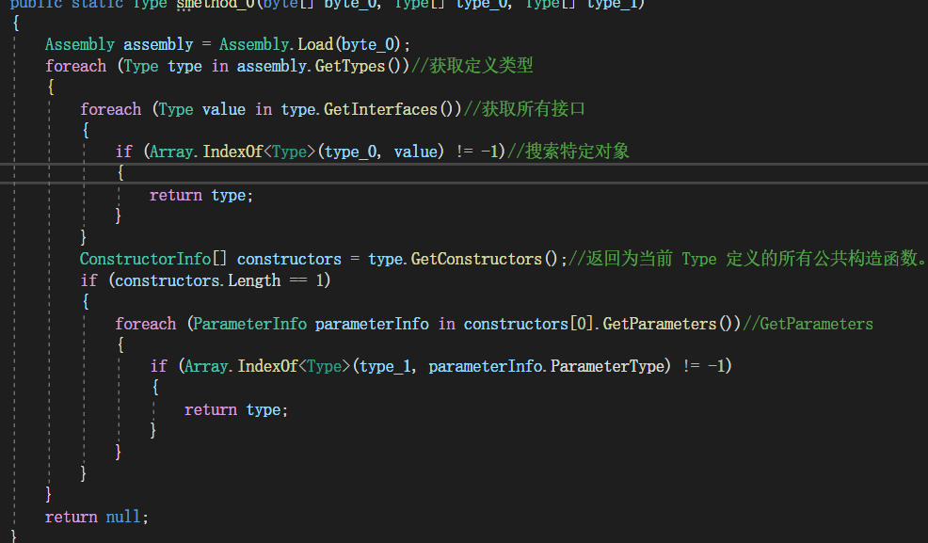Click constructors.Length in the if condition
Screen dimensions: 928x543
click(x=197, y=280)
